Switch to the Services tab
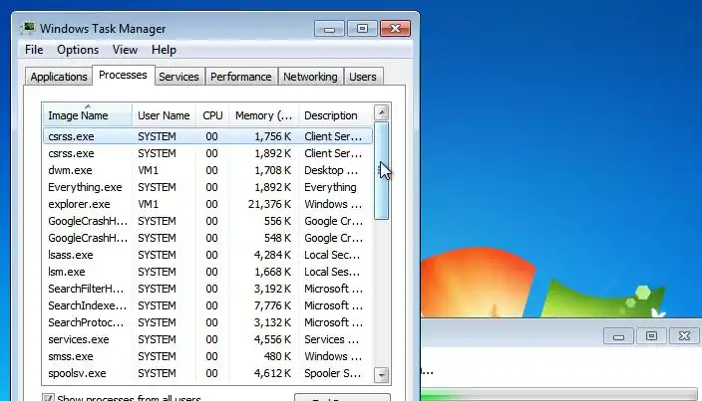 click(x=178, y=77)
